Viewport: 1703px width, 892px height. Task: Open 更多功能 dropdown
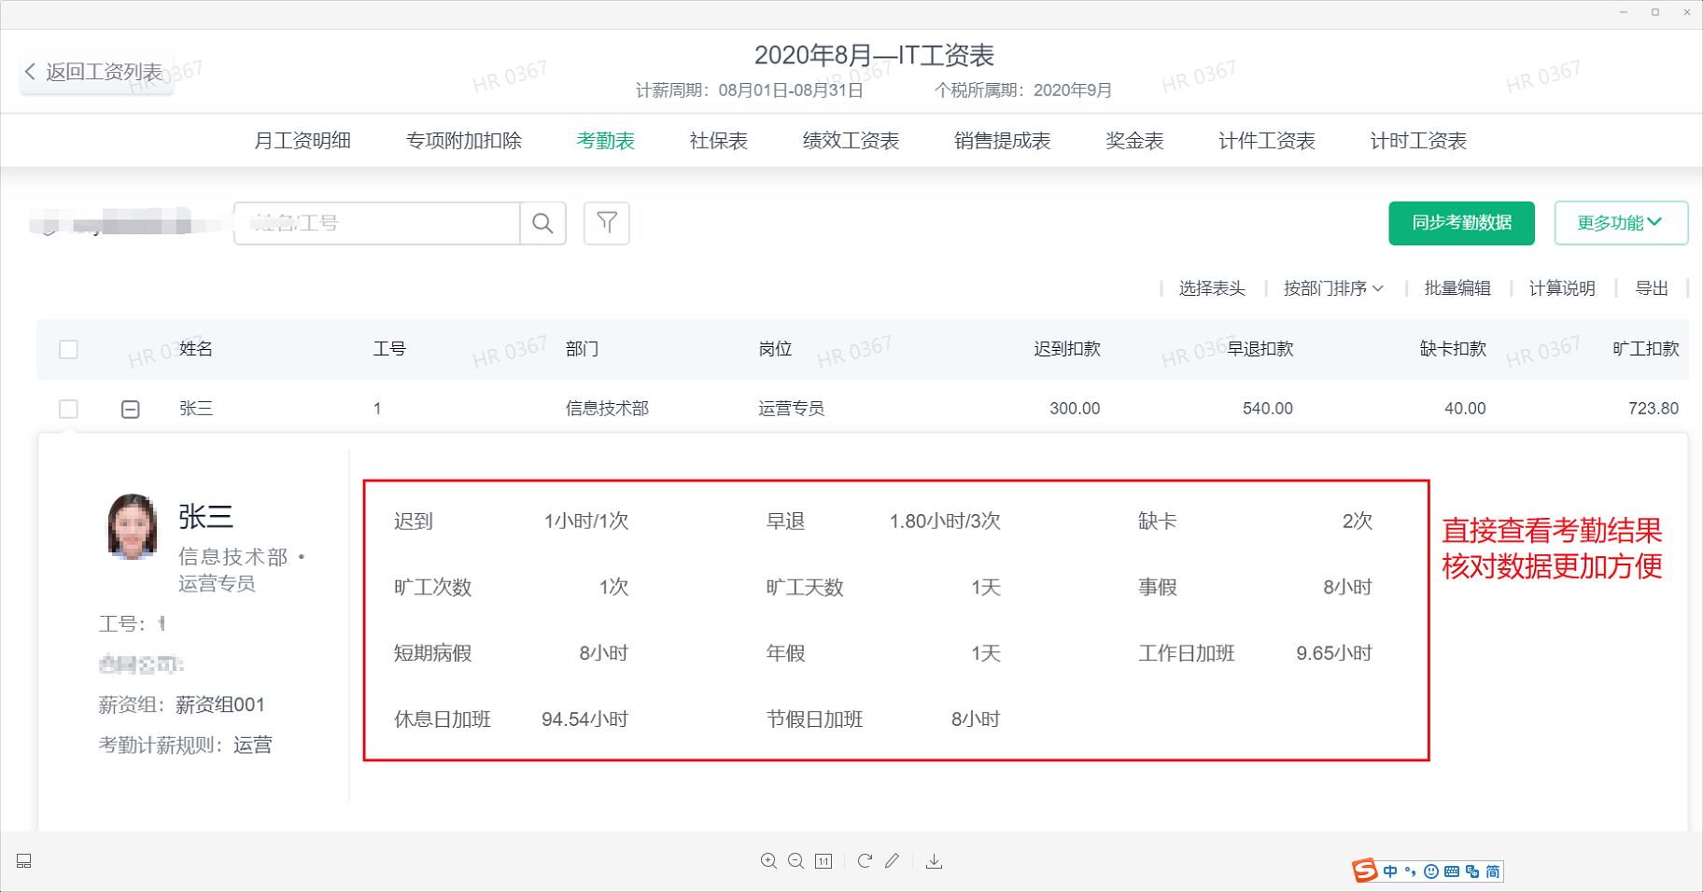coord(1621,223)
